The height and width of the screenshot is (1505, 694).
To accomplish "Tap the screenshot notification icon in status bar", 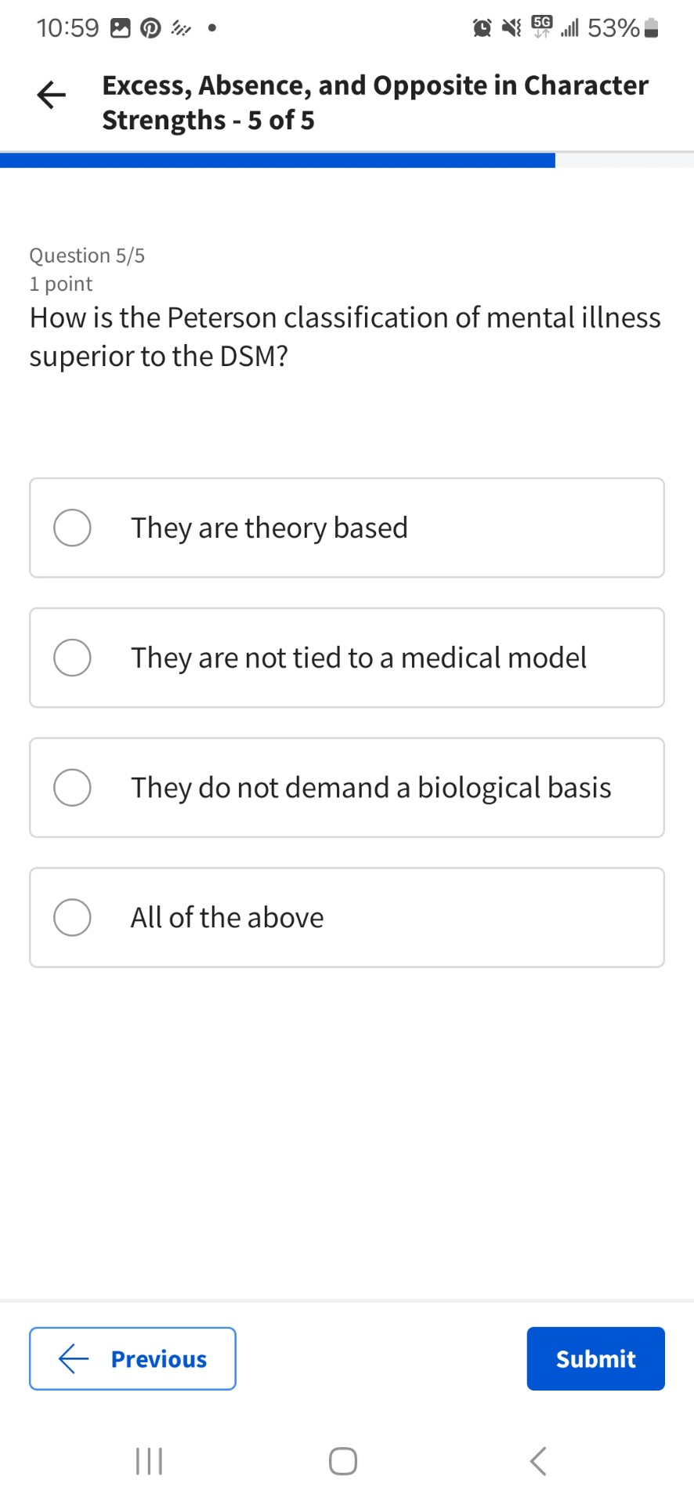I will point(119,27).
